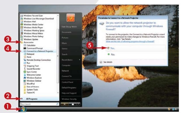
Task: Launch Windows Media Player icon
Action: pyautogui.click(x=22, y=27)
